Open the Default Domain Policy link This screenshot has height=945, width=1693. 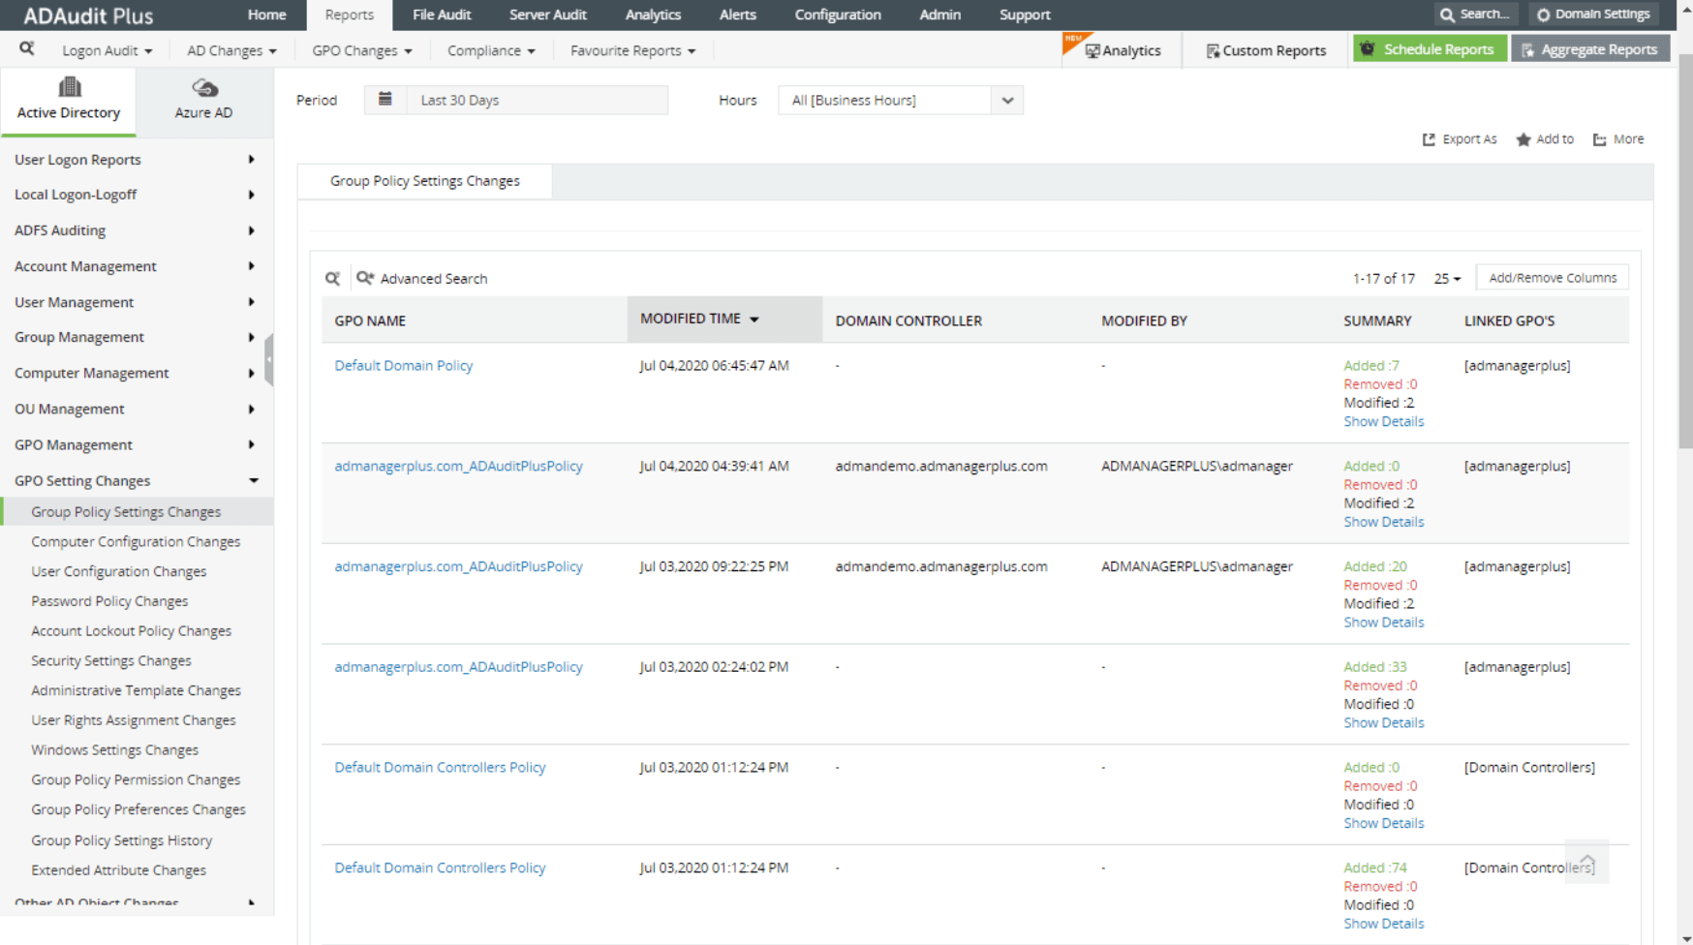pos(404,366)
